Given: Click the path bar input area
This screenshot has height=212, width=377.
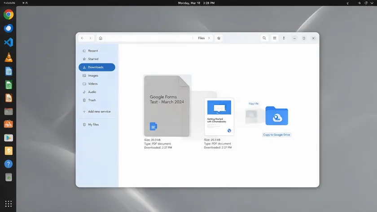Looking at the screenshot, I should pos(149,38).
